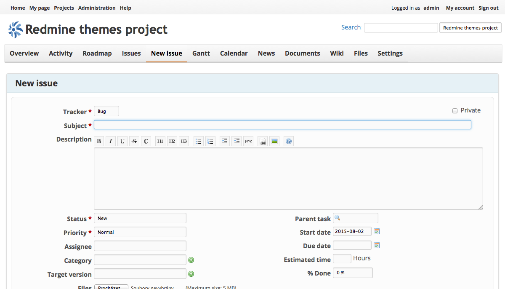Insert an ordered numbered list
Image resolution: width=505 pixels, height=289 pixels.
(x=210, y=141)
